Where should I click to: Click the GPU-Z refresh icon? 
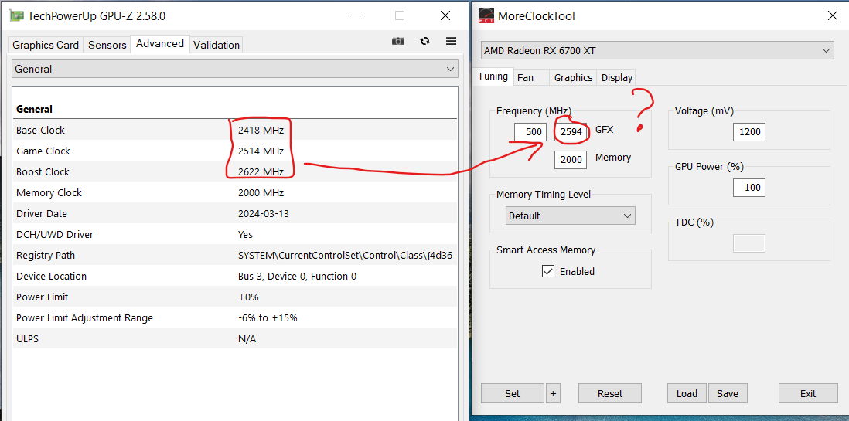point(425,41)
